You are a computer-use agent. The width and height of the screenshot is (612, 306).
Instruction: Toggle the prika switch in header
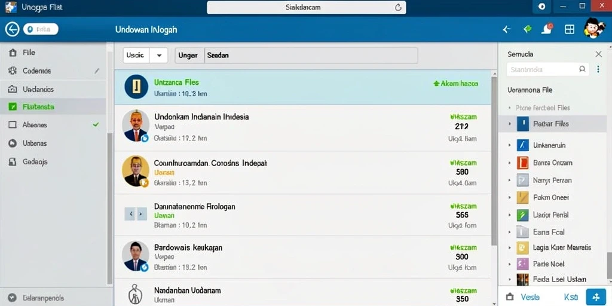[41, 29]
